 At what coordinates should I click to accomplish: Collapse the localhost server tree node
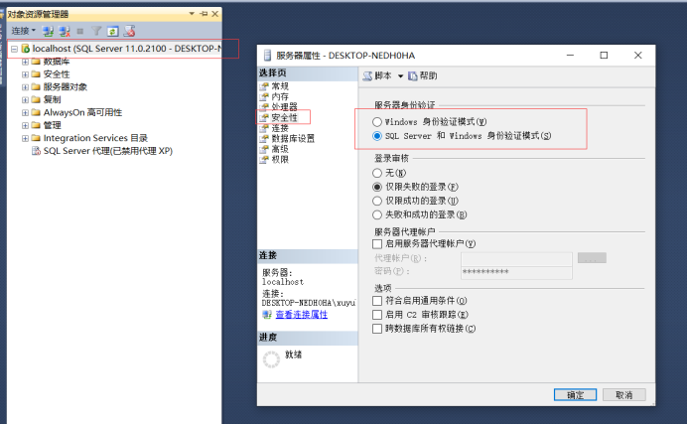14,49
